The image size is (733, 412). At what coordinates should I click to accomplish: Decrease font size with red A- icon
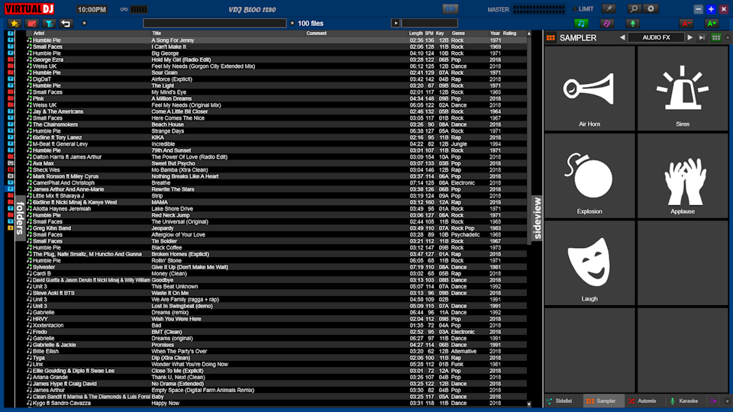pos(686,24)
